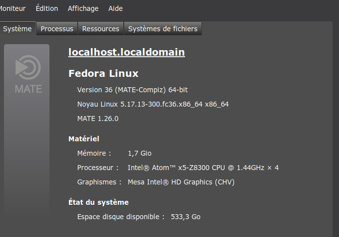339x237 pixels.
Task: Click the État du système heading
Action: [98, 202]
